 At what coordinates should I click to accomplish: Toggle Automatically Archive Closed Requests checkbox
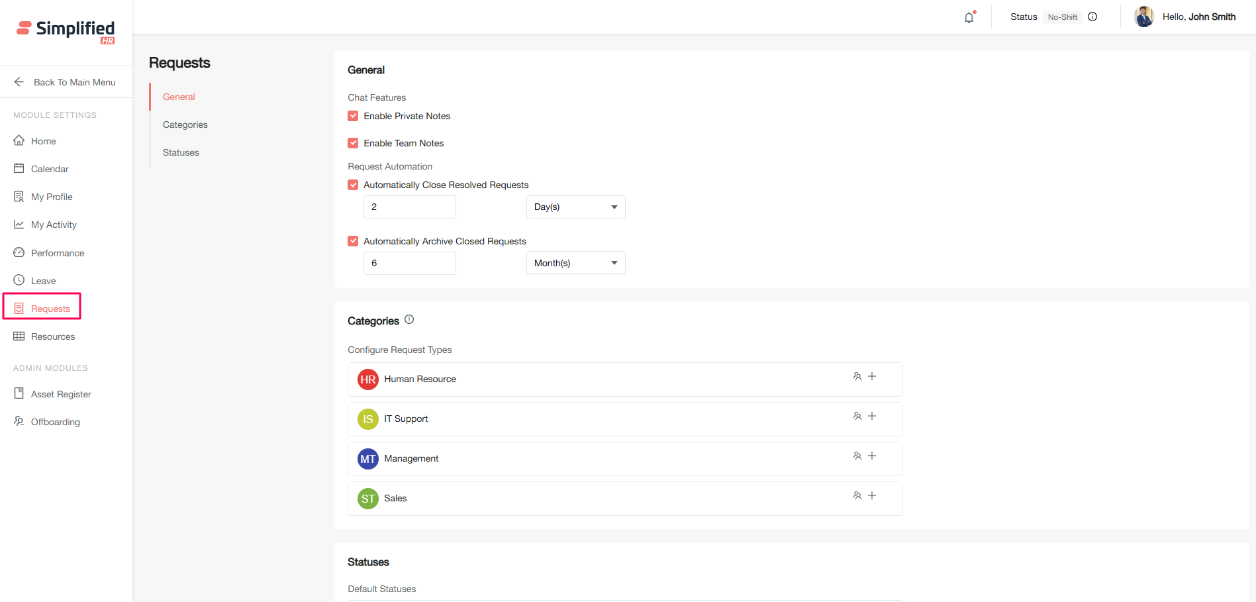pos(354,242)
